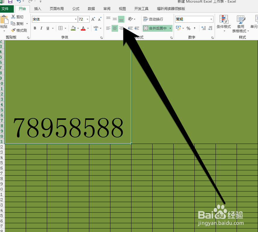Select middle vertical align icon

(x=115, y=19)
